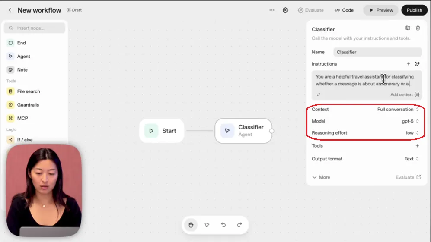Viewport: 431px width, 242px height.
Task: Click the edit pencil icon beside Instructions
Action: pyautogui.click(x=417, y=64)
